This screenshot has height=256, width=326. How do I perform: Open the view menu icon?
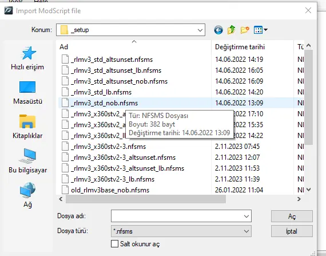(260, 30)
